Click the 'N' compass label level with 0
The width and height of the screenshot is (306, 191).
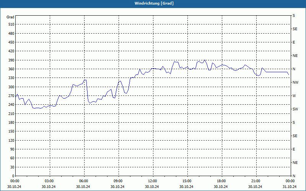pos(294,176)
